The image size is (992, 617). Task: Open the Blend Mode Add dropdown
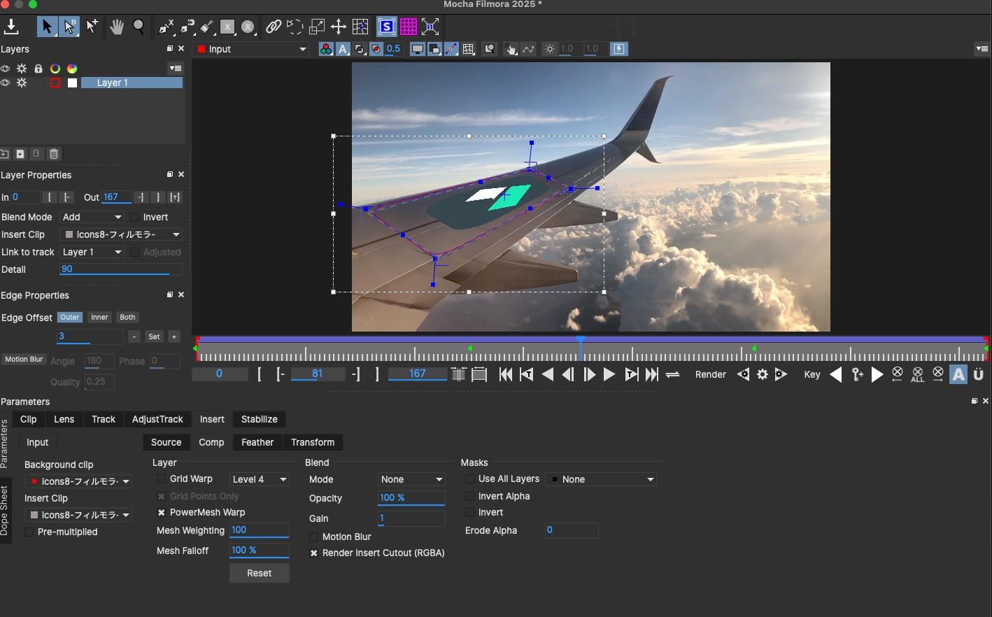coord(92,217)
